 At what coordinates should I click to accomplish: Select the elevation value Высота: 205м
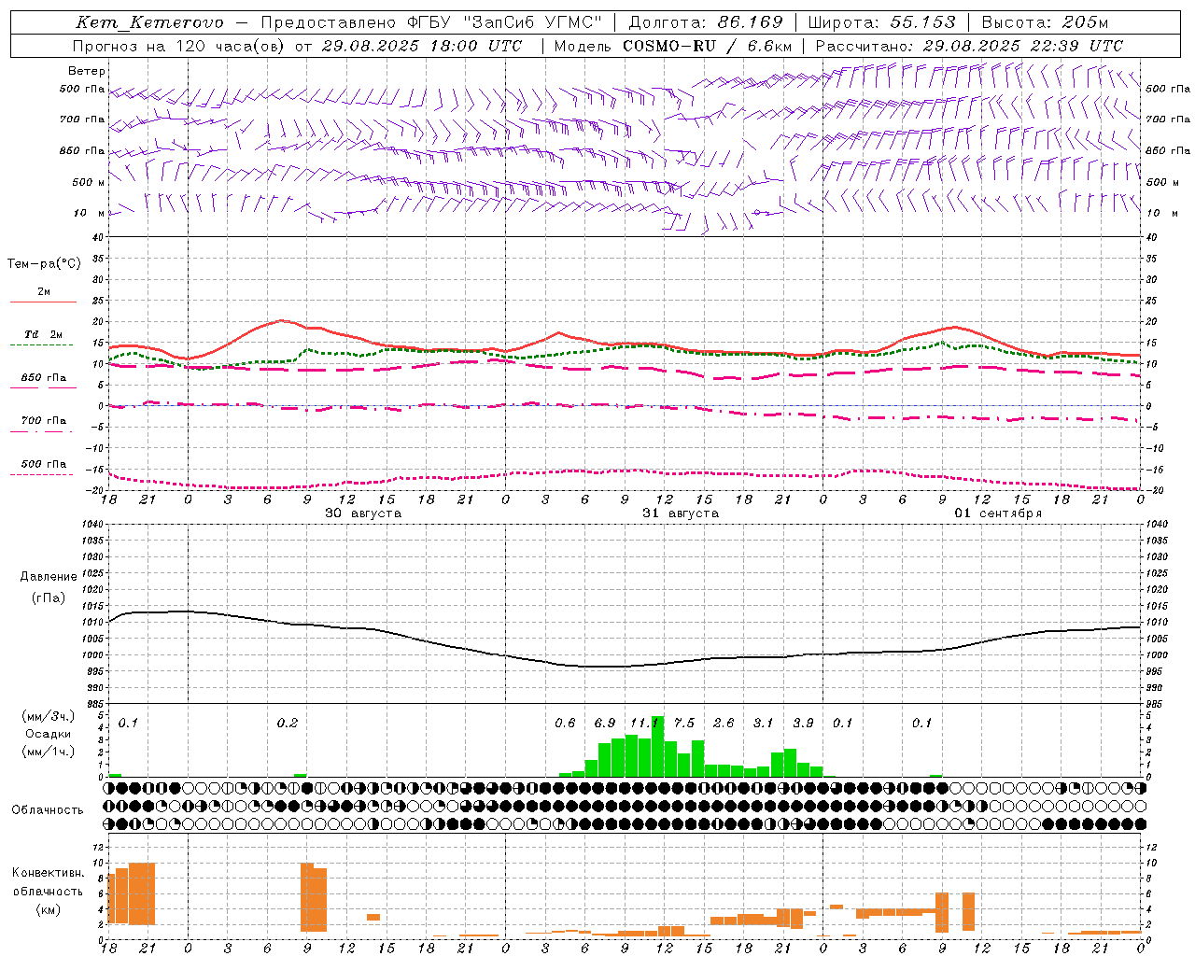pos(1045,22)
